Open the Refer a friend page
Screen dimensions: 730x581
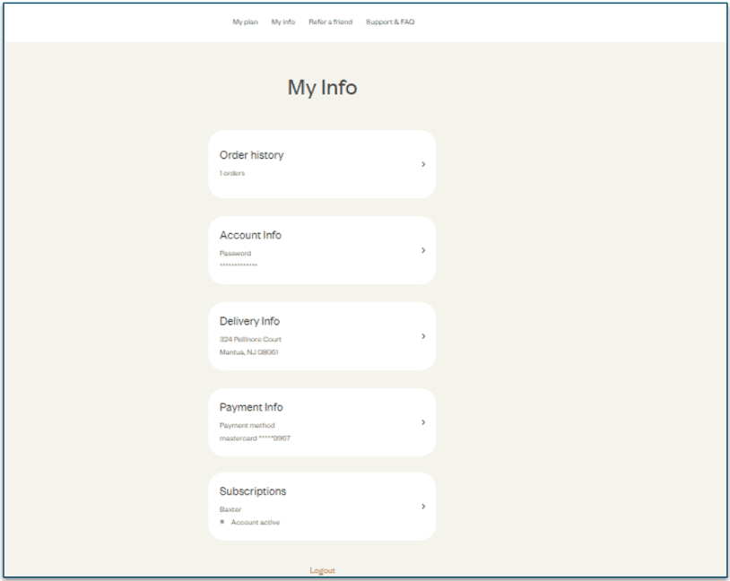click(332, 22)
